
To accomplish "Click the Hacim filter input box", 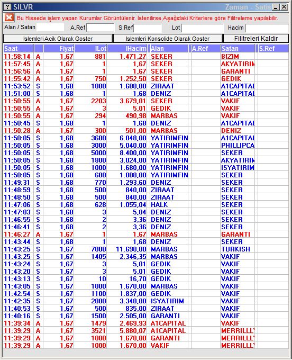I will [267, 28].
